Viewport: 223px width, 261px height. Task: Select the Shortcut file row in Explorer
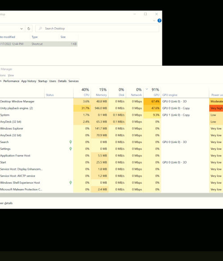coord(38,44)
